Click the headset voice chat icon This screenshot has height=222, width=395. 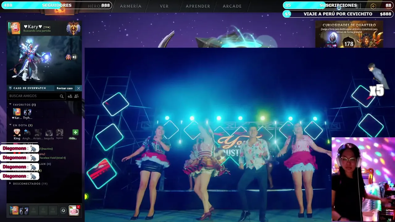pyautogui.click(x=63, y=211)
